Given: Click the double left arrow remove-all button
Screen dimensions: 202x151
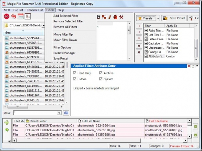Looking at the screenshot, I should point(139,38).
